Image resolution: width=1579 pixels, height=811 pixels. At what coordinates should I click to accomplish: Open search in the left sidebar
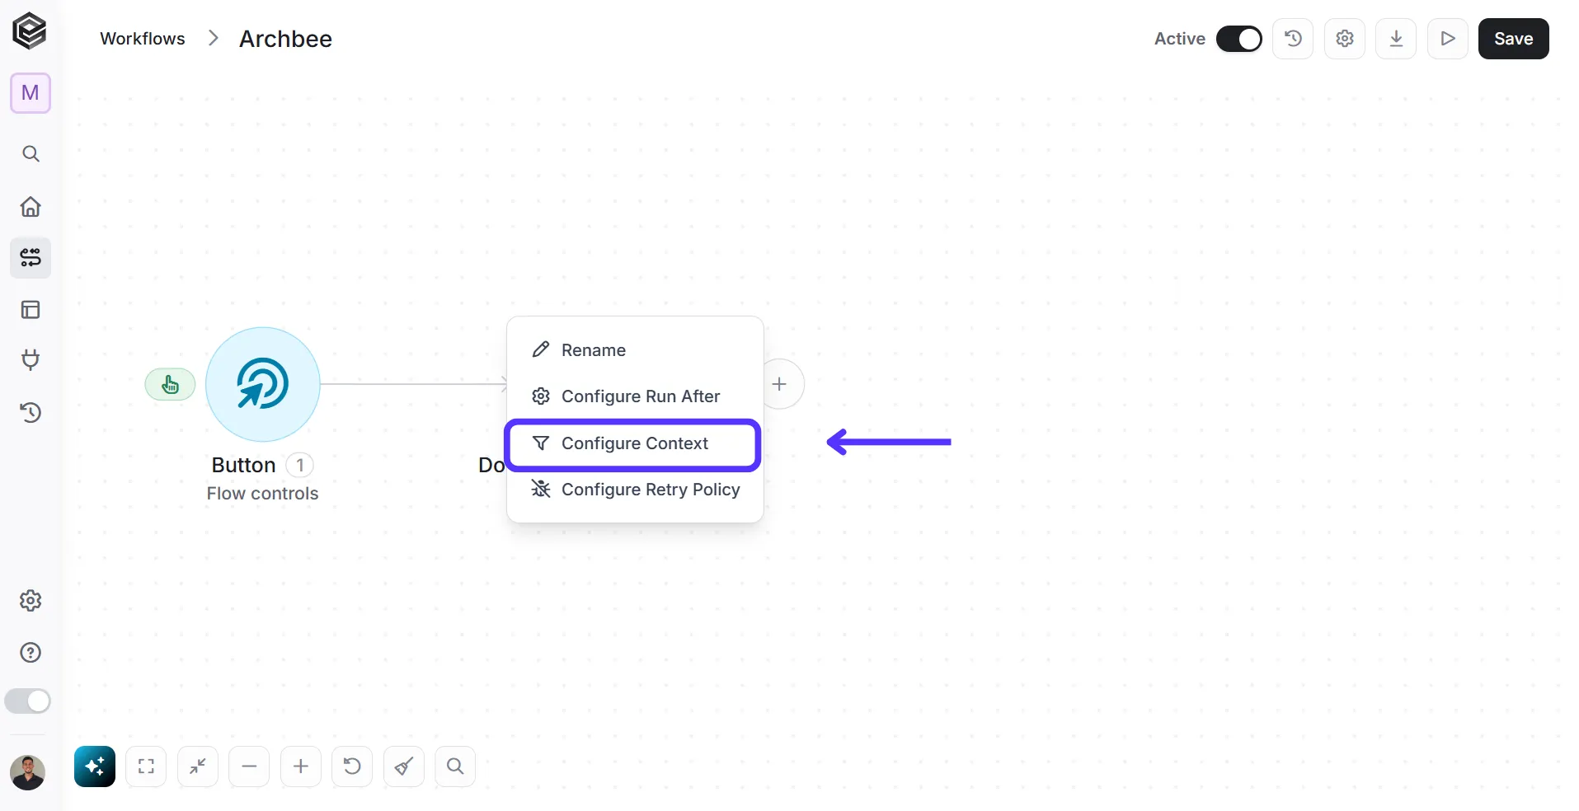coord(31,154)
